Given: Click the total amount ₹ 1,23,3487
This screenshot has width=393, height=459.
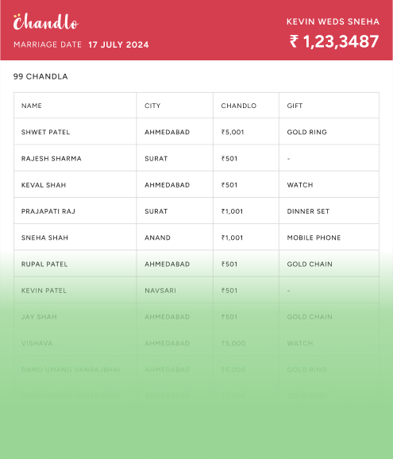Looking at the screenshot, I should pos(334,41).
